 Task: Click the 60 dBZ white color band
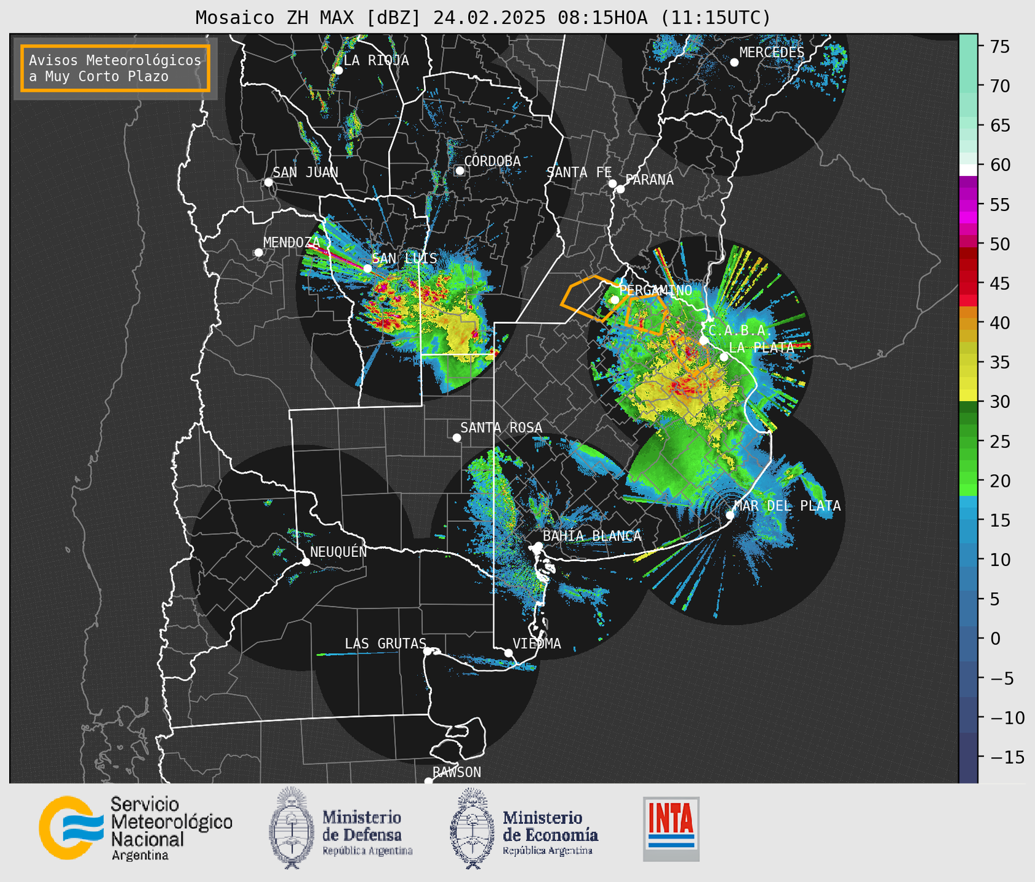tap(968, 170)
